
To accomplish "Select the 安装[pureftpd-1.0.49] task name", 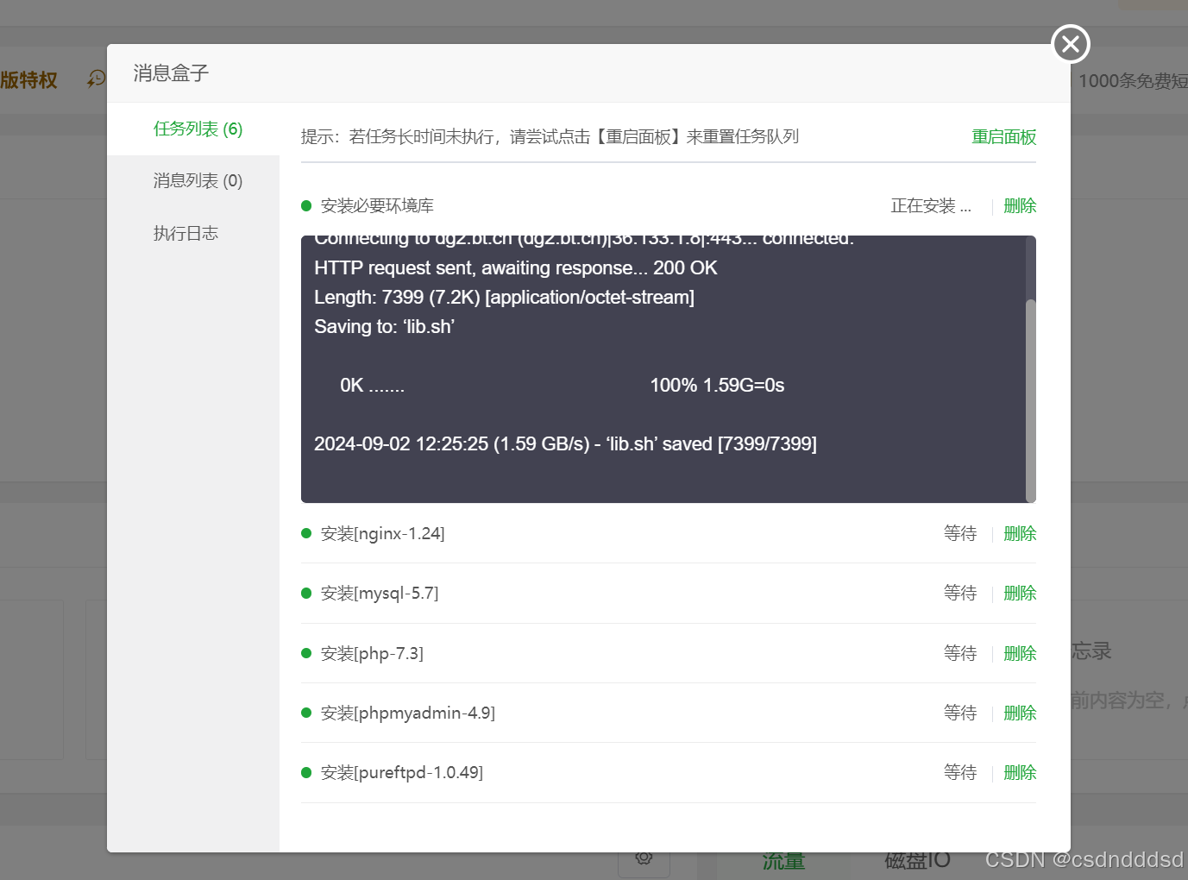I will (x=402, y=773).
